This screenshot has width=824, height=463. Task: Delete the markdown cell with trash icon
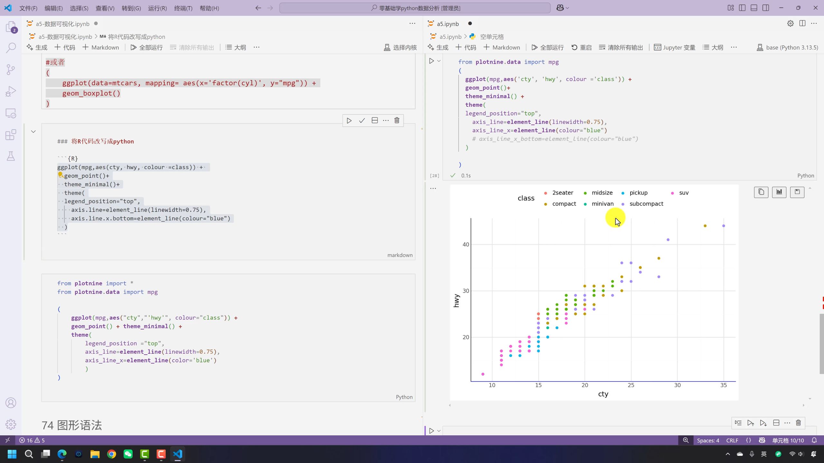click(397, 120)
